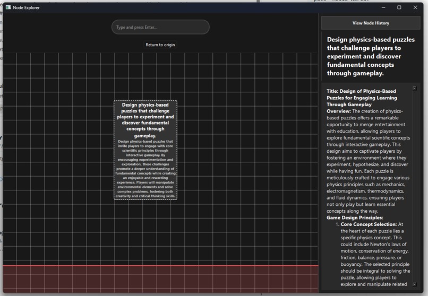Focus the 'Type and press Enter...' input field
The width and height of the screenshot is (428, 296).
tap(160, 27)
